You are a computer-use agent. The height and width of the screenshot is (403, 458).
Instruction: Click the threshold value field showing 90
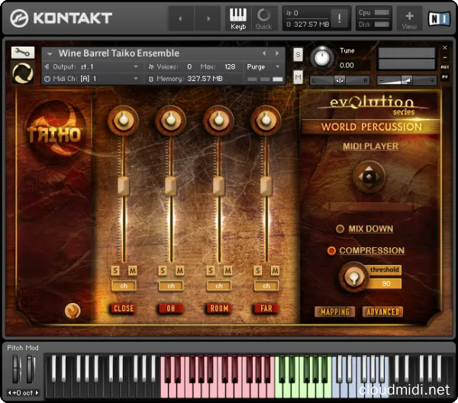[x=385, y=284]
